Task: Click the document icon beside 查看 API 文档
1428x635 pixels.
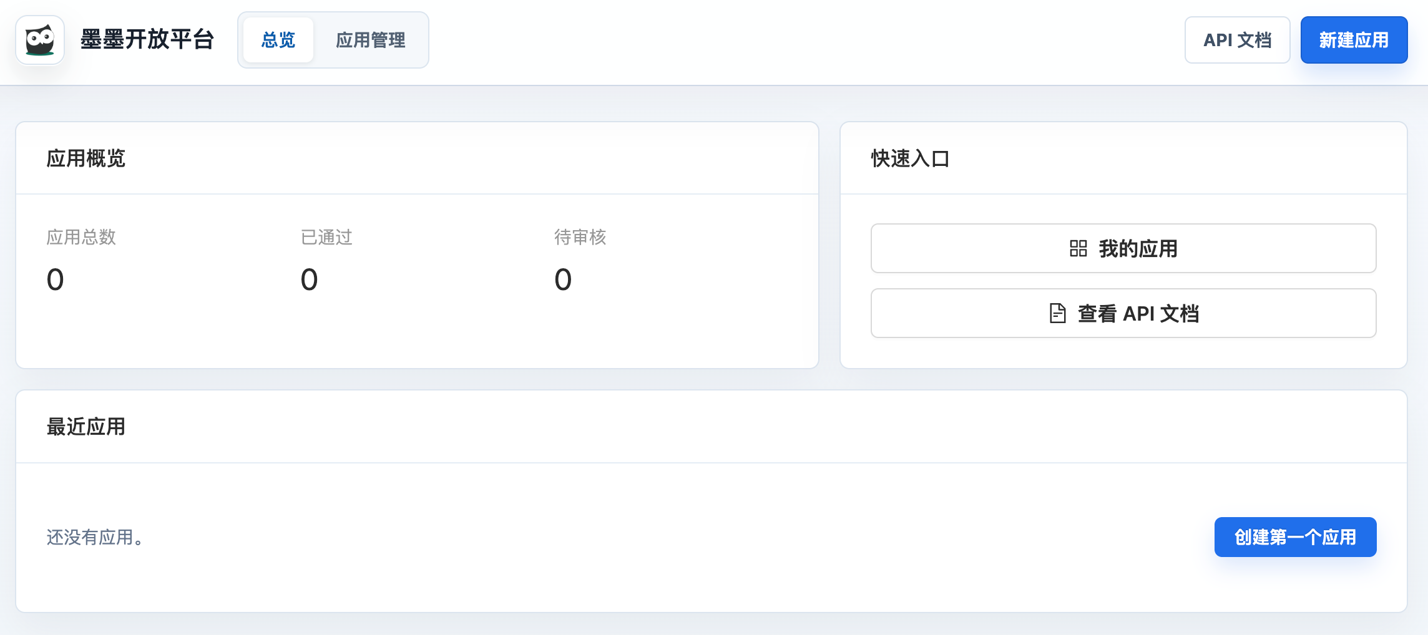Action: (x=1057, y=313)
